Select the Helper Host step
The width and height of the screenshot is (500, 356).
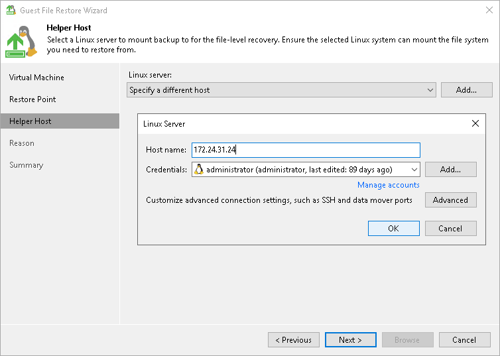[x=60, y=121]
